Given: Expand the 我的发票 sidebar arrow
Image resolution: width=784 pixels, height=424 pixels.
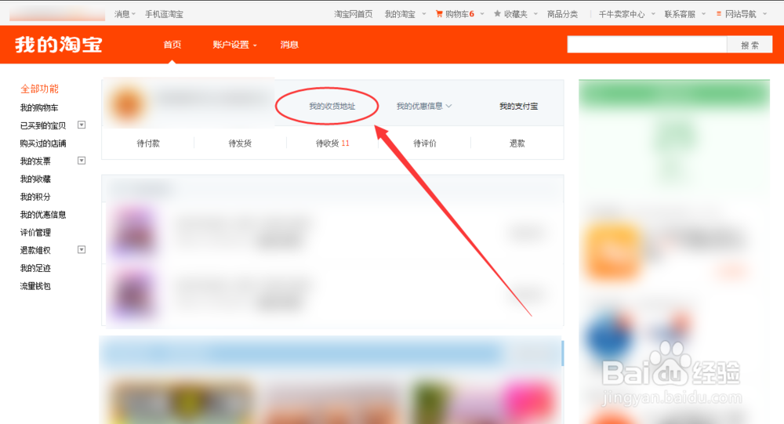Looking at the screenshot, I should [82, 161].
